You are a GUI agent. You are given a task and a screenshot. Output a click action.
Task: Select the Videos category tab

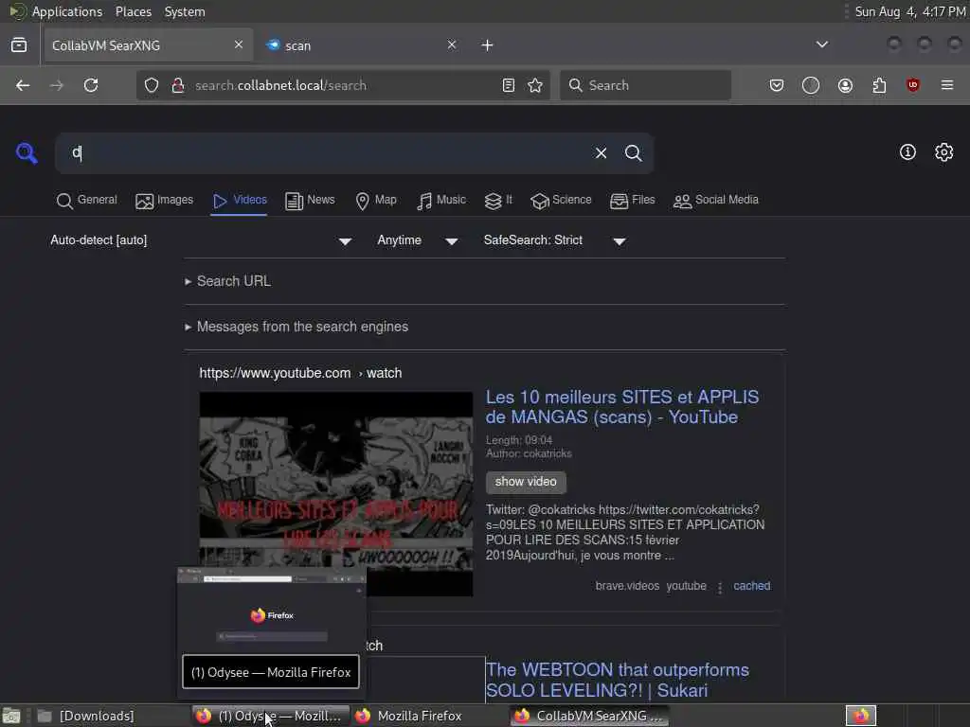240,201
